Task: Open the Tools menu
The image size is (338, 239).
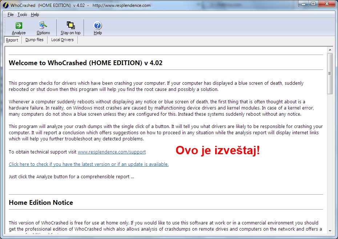Action: coord(22,15)
